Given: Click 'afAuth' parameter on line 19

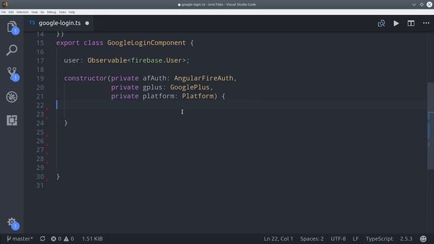Looking at the screenshot, I should (154, 79).
